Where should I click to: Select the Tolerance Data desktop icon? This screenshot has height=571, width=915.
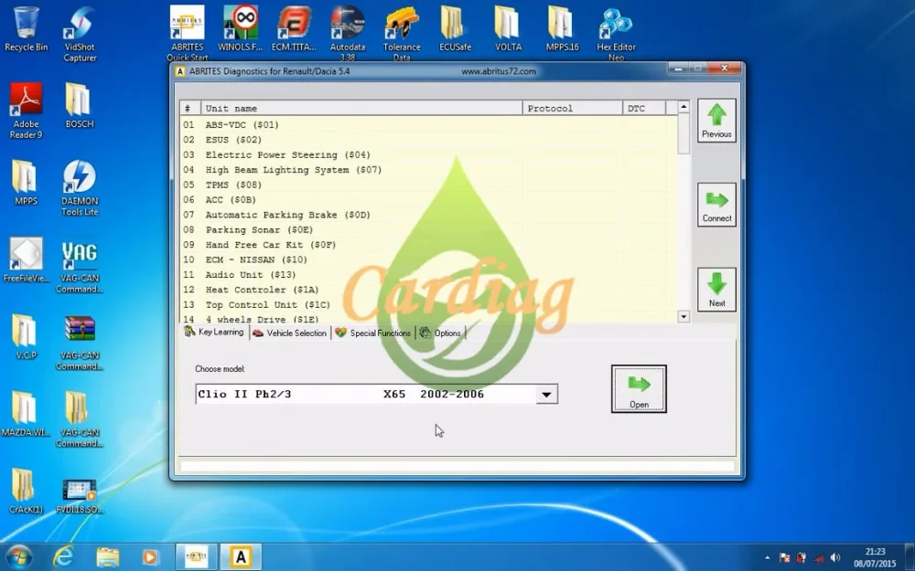coord(402,34)
